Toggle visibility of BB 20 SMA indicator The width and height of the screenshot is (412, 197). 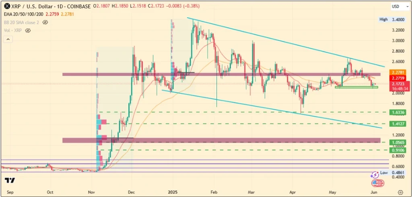click(x=45, y=23)
